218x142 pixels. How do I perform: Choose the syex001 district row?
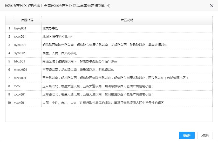coord(20,45)
